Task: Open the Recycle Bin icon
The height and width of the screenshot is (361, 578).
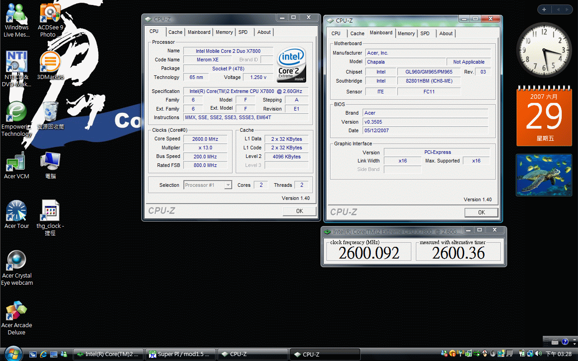Action: (x=50, y=115)
